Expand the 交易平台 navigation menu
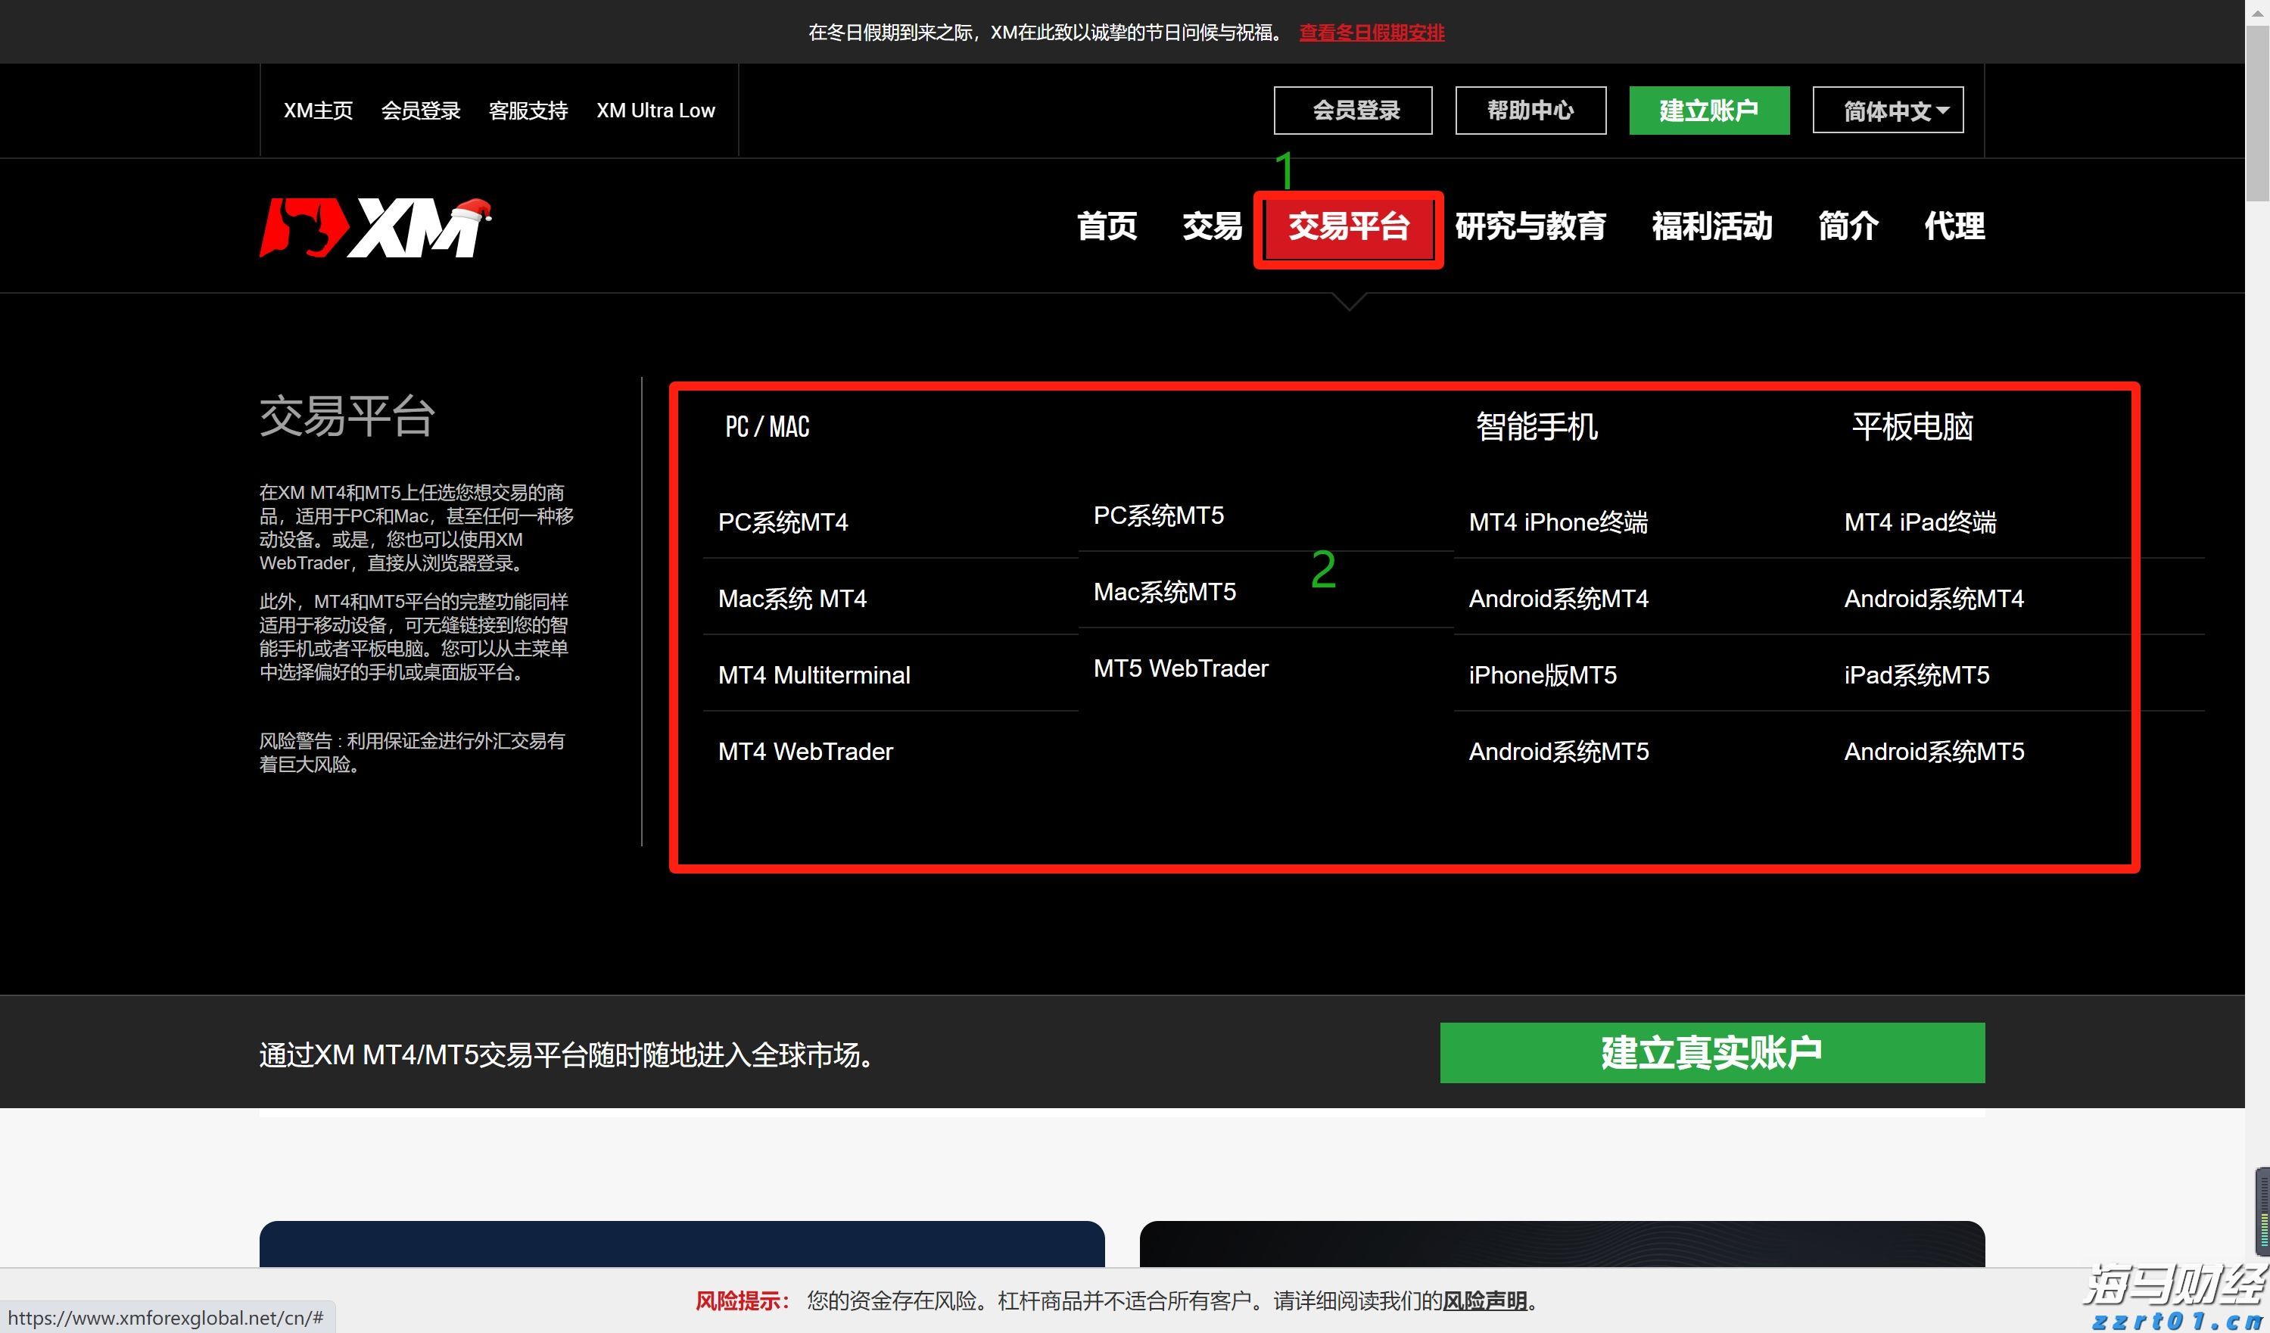This screenshot has height=1333, width=2270. [1347, 228]
